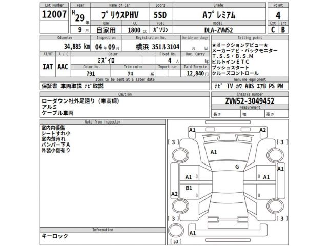Screen dimensions: 328x246
Task: Click the TV genuine equipment entry
Action: point(230,86)
